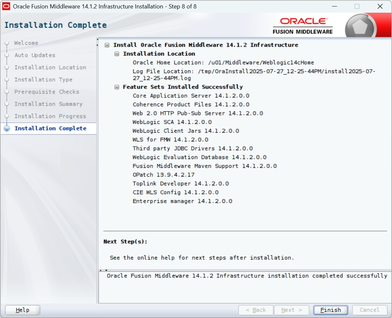Click the Next Step(s) heading

[x=125, y=242]
